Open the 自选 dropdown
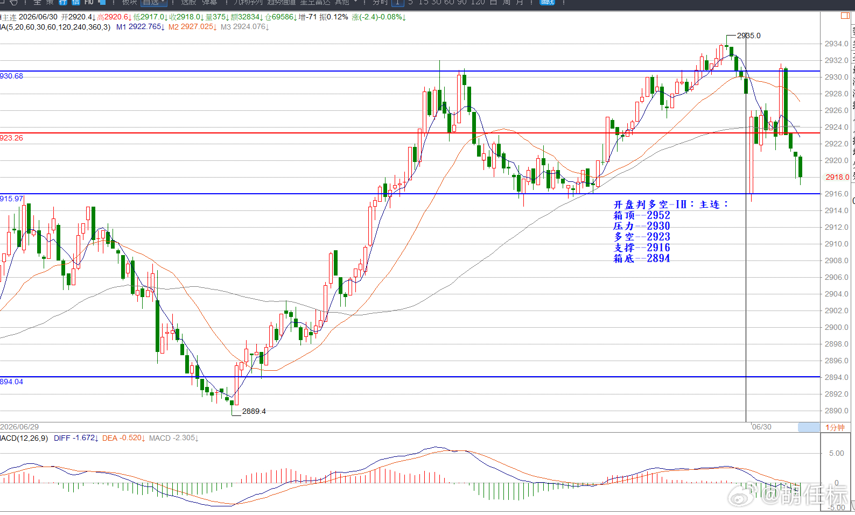Screen dimensions: 855x515 154,3
